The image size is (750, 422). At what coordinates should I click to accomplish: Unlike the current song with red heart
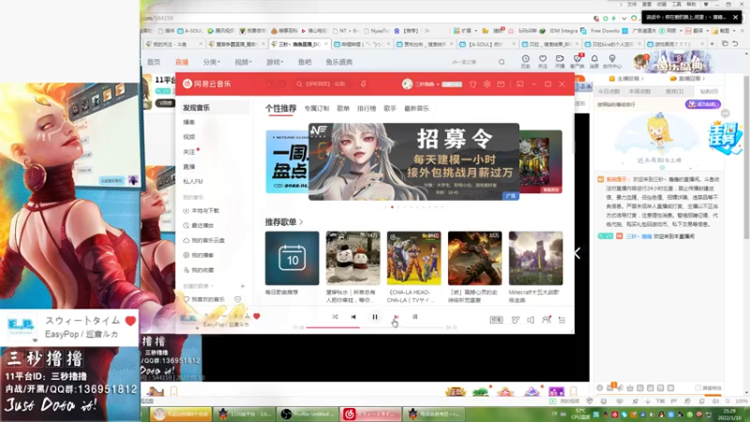pyautogui.click(x=257, y=316)
